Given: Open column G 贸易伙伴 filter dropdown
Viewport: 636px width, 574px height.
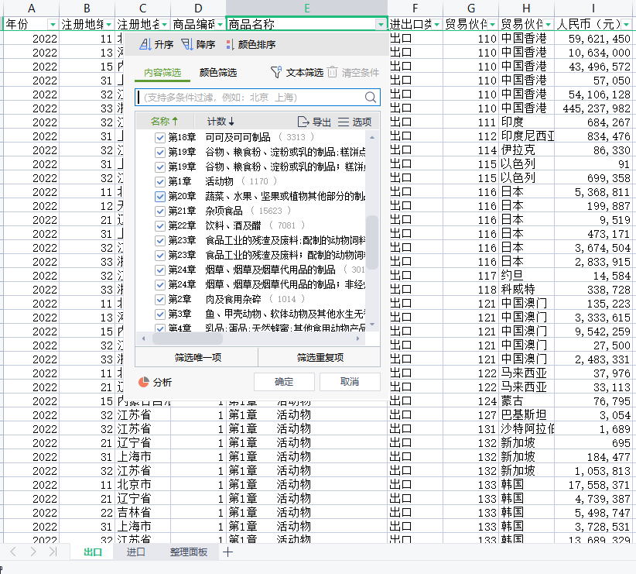Looking at the screenshot, I should click(x=492, y=25).
